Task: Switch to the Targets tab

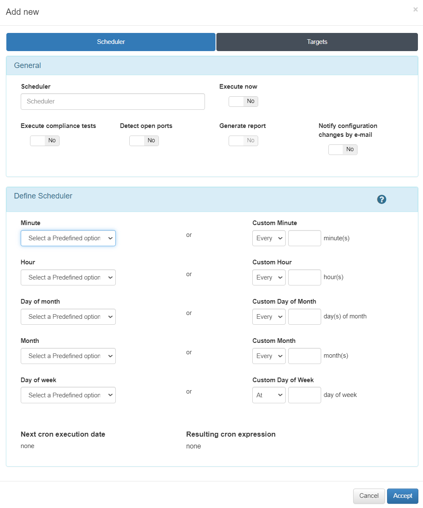Action: click(317, 42)
